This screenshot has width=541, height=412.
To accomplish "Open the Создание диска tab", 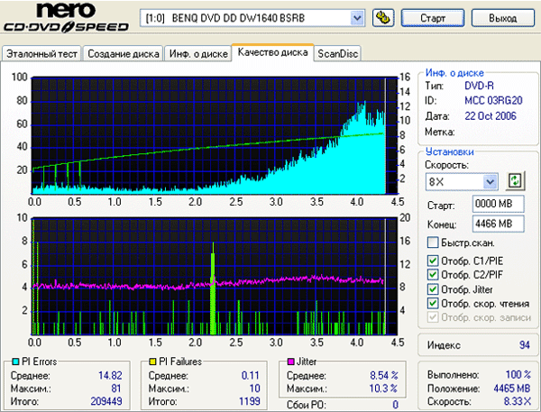I will [x=124, y=54].
